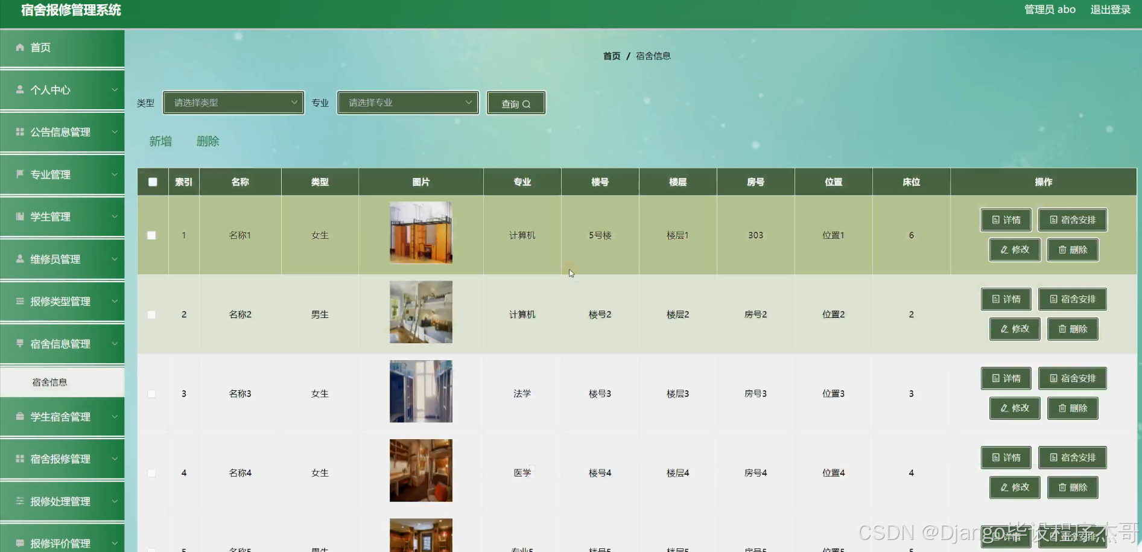Screen dimensions: 1142x552
Task: Click the icon beside 宿舍信息管理
Action: (20, 343)
